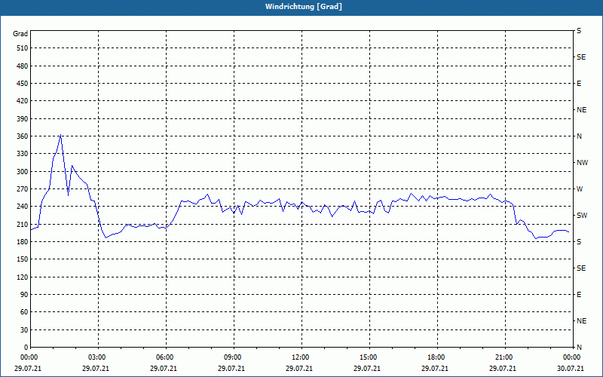
Task: Select the SE compass label level with 150
Action: [x=581, y=268]
